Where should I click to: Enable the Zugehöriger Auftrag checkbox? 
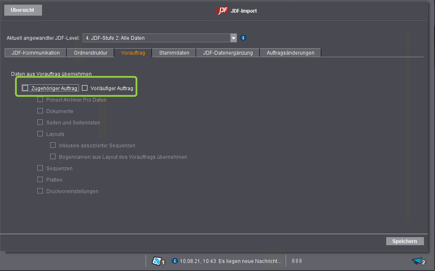click(x=25, y=88)
